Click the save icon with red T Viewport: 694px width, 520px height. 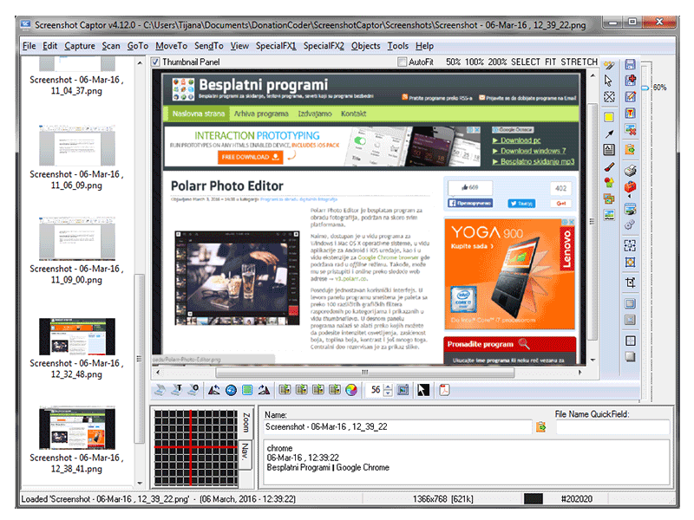(631, 114)
